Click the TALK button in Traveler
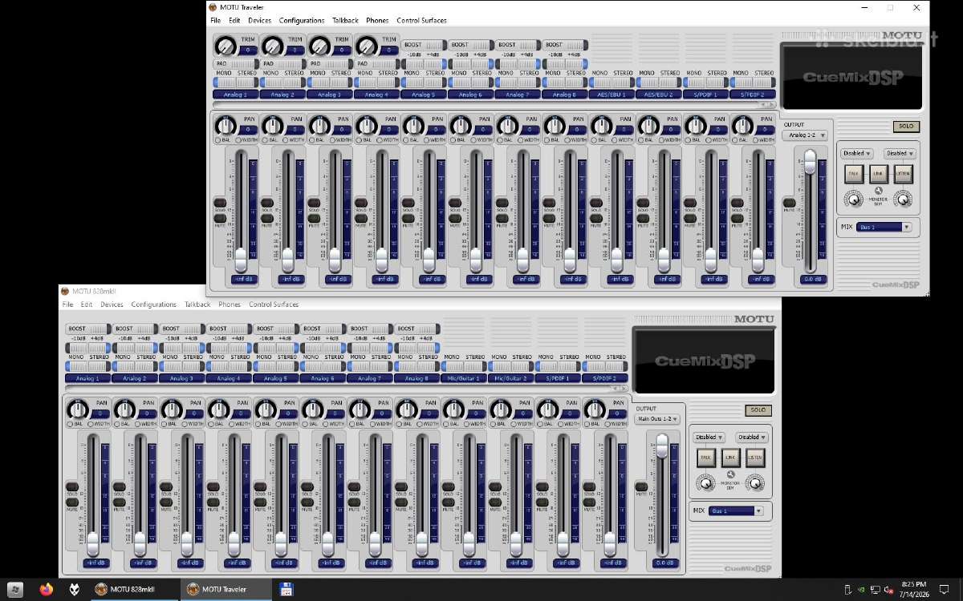 (x=852, y=172)
